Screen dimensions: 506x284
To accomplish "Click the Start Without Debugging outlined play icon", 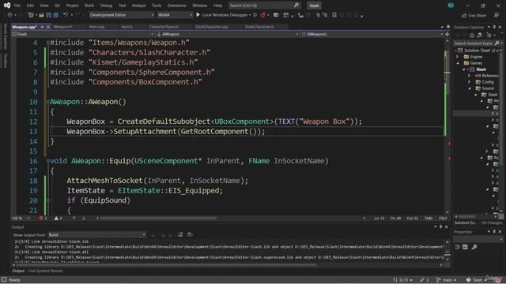I will [255, 15].
